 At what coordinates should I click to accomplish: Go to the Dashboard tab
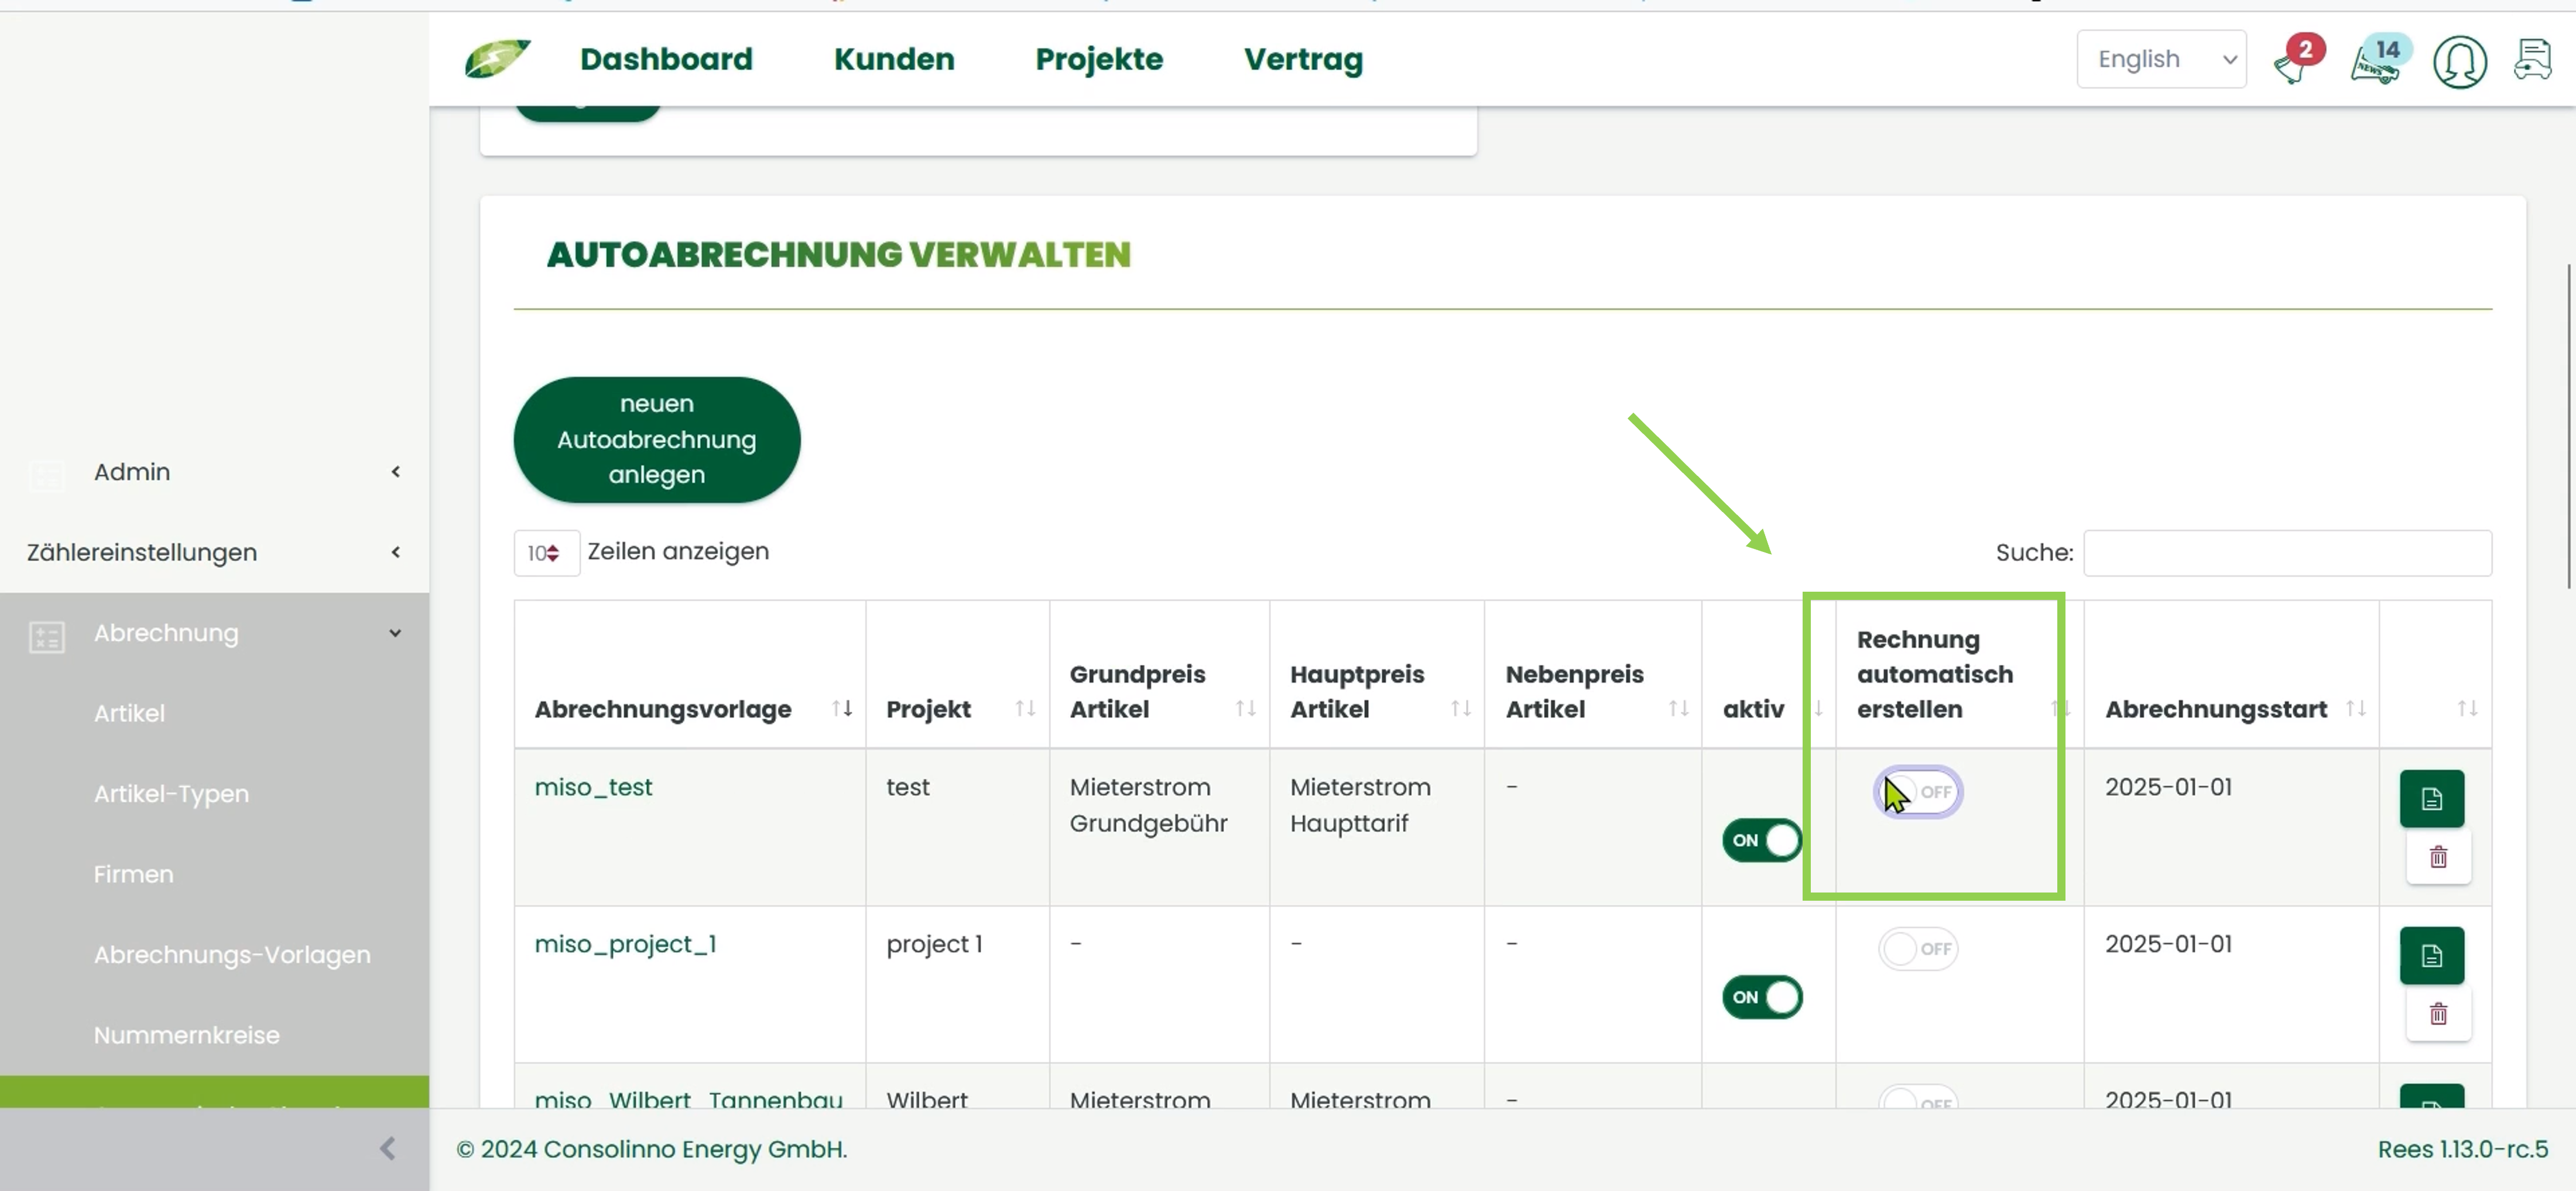coord(666,59)
